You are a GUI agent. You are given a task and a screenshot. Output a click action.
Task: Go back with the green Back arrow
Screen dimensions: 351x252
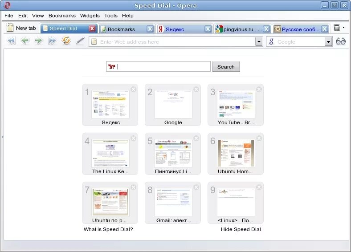point(25,41)
